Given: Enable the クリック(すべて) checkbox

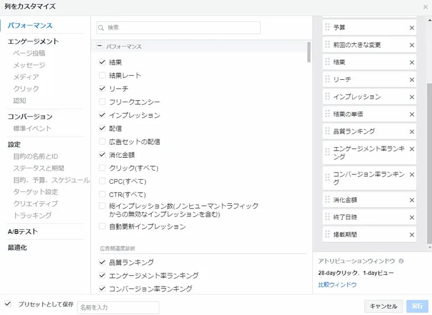Looking at the screenshot, I should 102,168.
